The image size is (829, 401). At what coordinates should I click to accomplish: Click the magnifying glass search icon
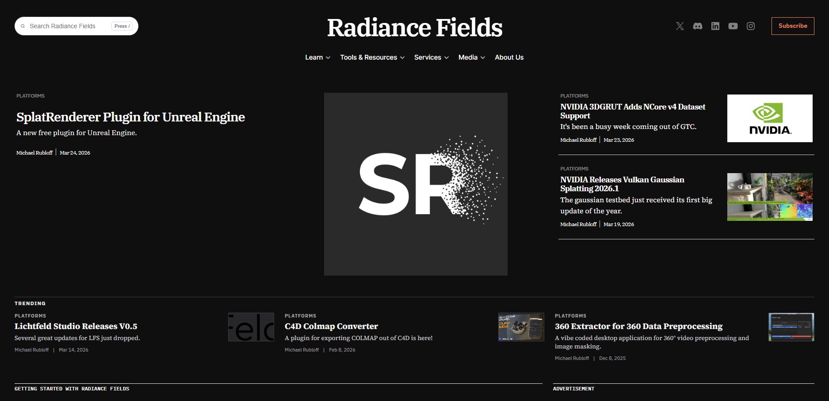tap(23, 26)
